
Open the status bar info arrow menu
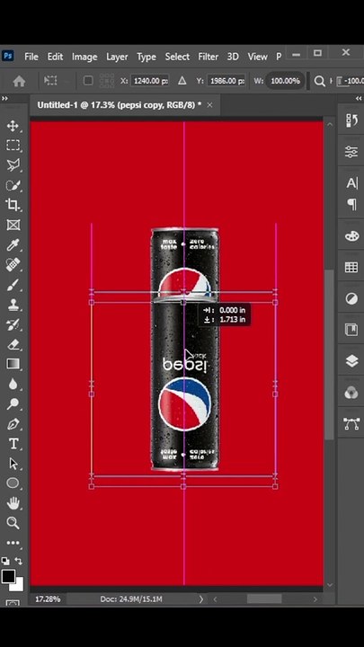click(201, 598)
